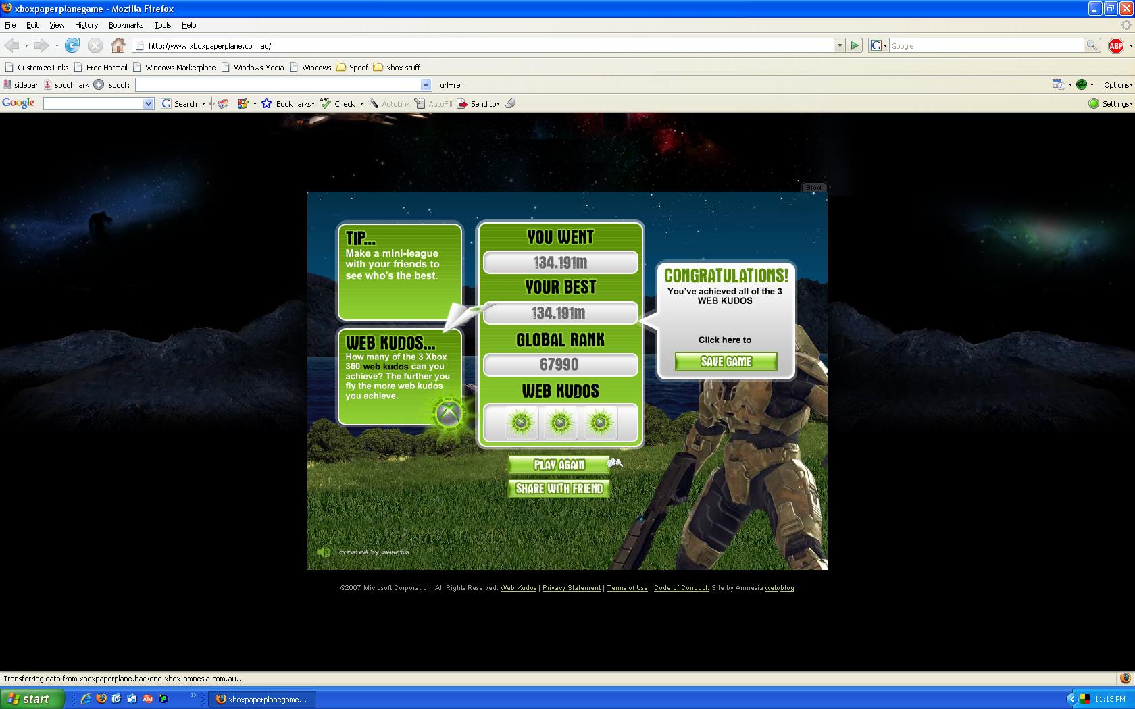Click SHARE WITH FRIEND button
Viewport: 1135px width, 709px height.
(559, 488)
